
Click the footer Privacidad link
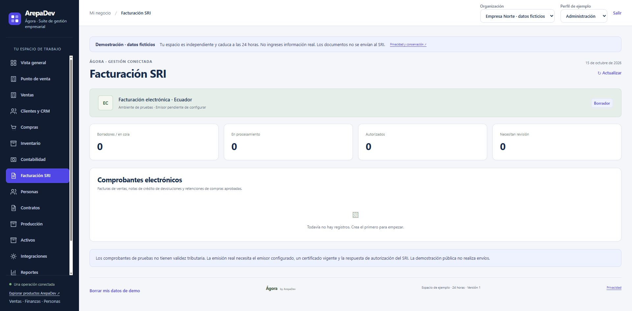[614, 288]
